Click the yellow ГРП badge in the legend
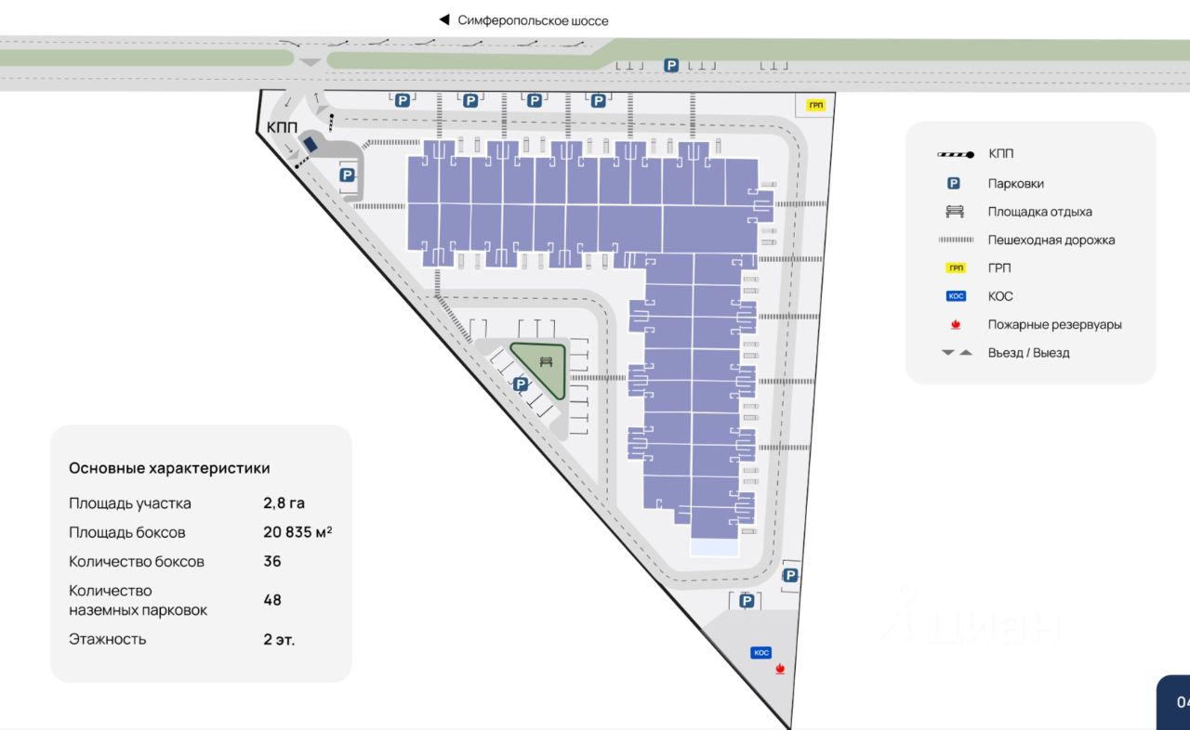 pyautogui.click(x=956, y=268)
